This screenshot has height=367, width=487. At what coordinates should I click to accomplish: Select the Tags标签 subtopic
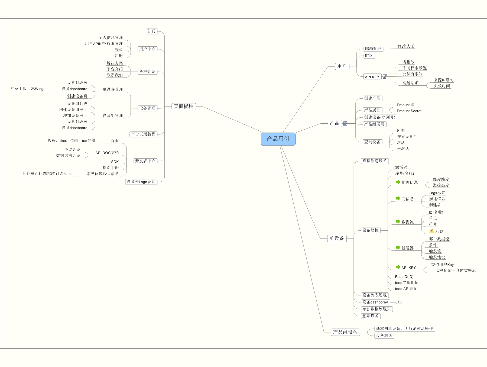(437, 193)
